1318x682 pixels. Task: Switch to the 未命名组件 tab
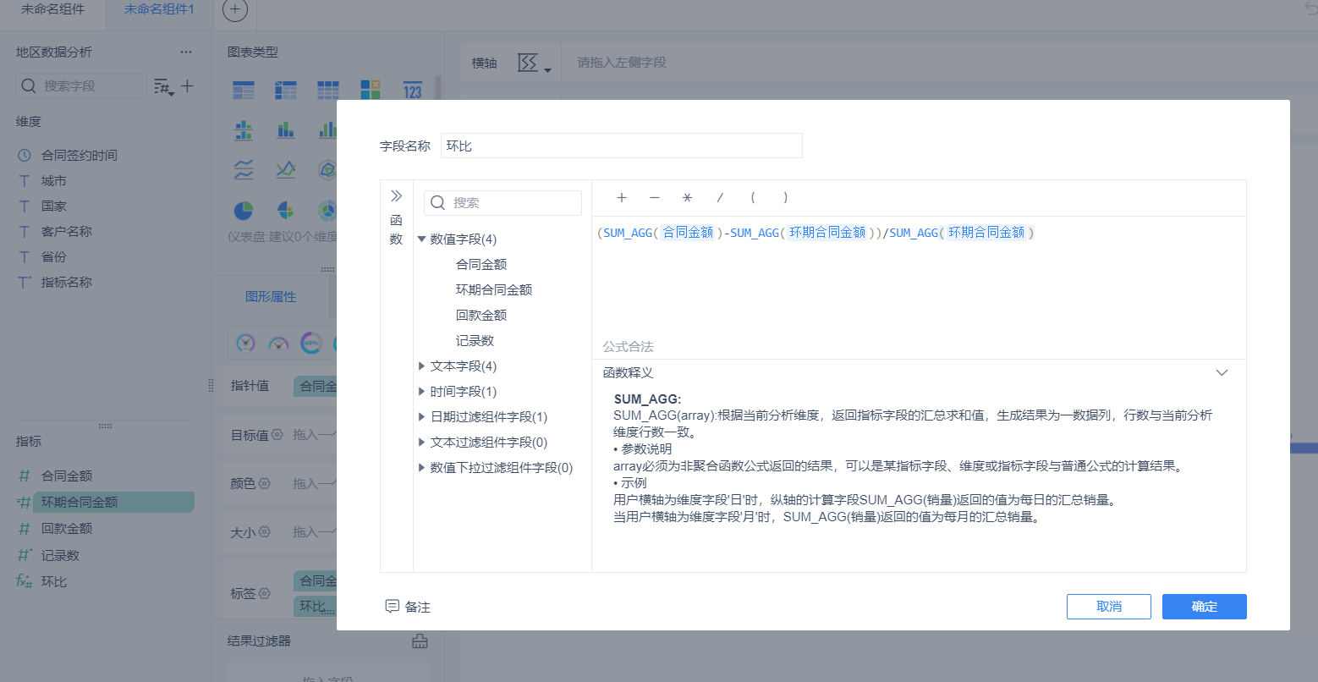click(x=52, y=9)
